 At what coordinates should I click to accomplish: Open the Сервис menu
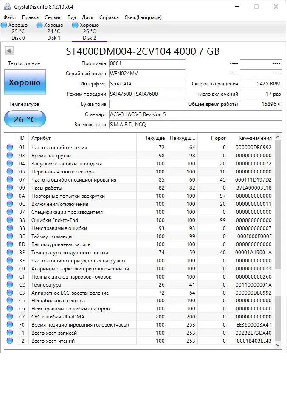tap(53, 17)
